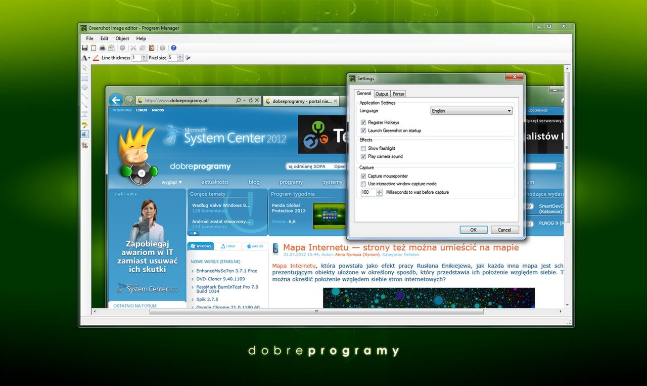Switch to the Printer tab in Settings

pyautogui.click(x=398, y=94)
